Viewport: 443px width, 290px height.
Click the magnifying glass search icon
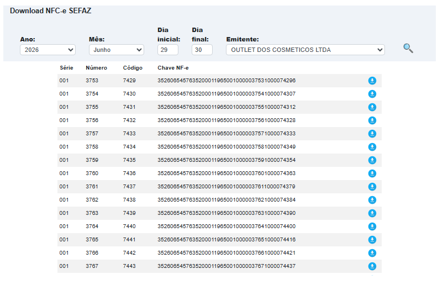coord(408,49)
